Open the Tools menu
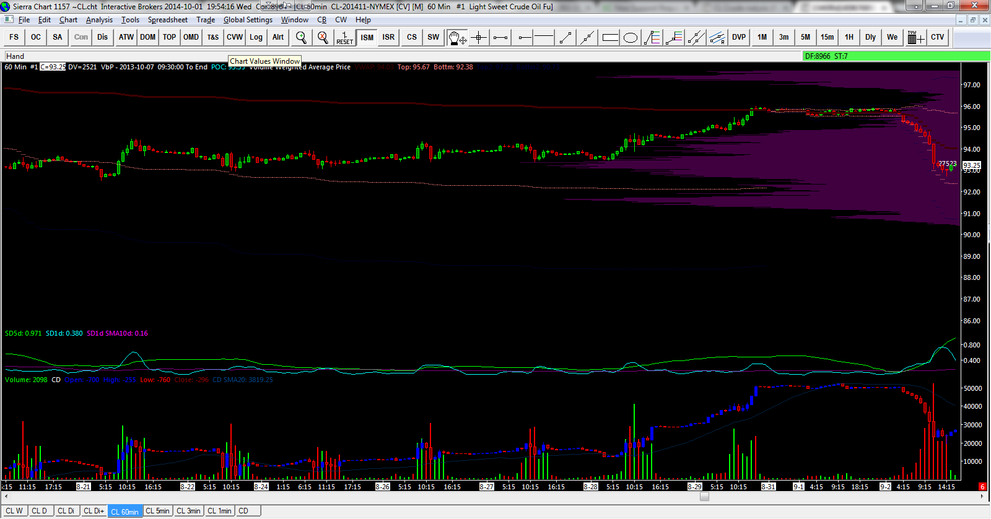 pyautogui.click(x=130, y=20)
